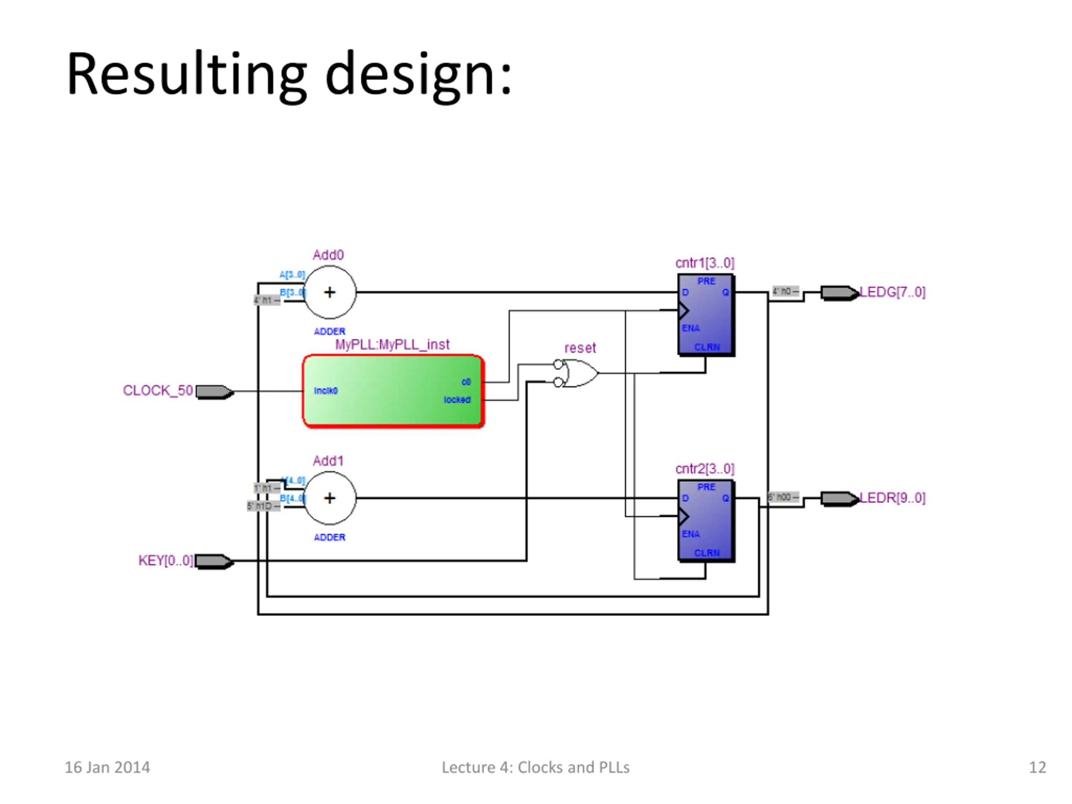
Task: Click the Add1 adder circle symbol
Action: 330,498
